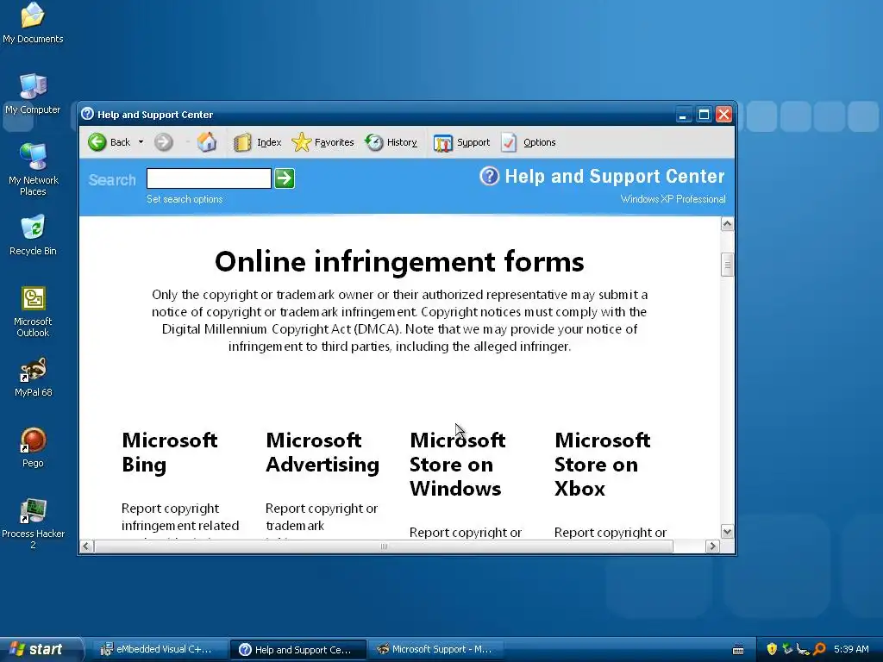
Task: Click the orange magnifier tray icon
Action: 819,649
